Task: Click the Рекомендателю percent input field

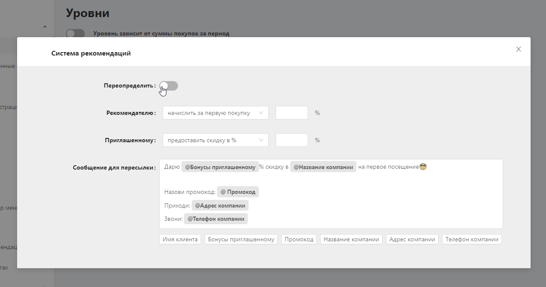Action: click(x=292, y=113)
